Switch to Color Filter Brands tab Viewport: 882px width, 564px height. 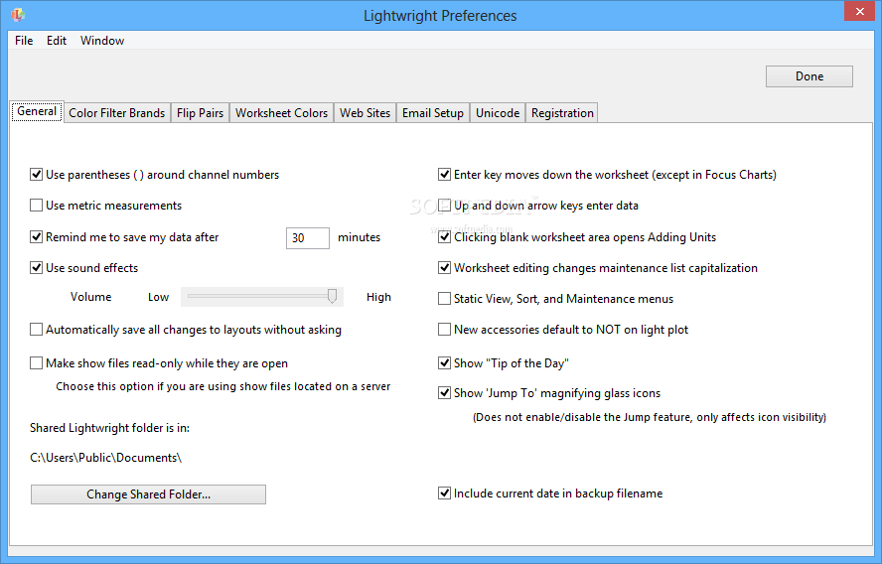pos(116,113)
